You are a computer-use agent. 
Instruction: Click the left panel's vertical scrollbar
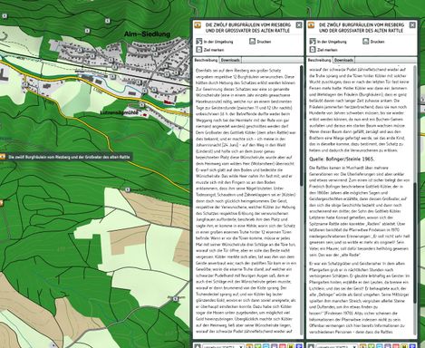tap(301, 125)
